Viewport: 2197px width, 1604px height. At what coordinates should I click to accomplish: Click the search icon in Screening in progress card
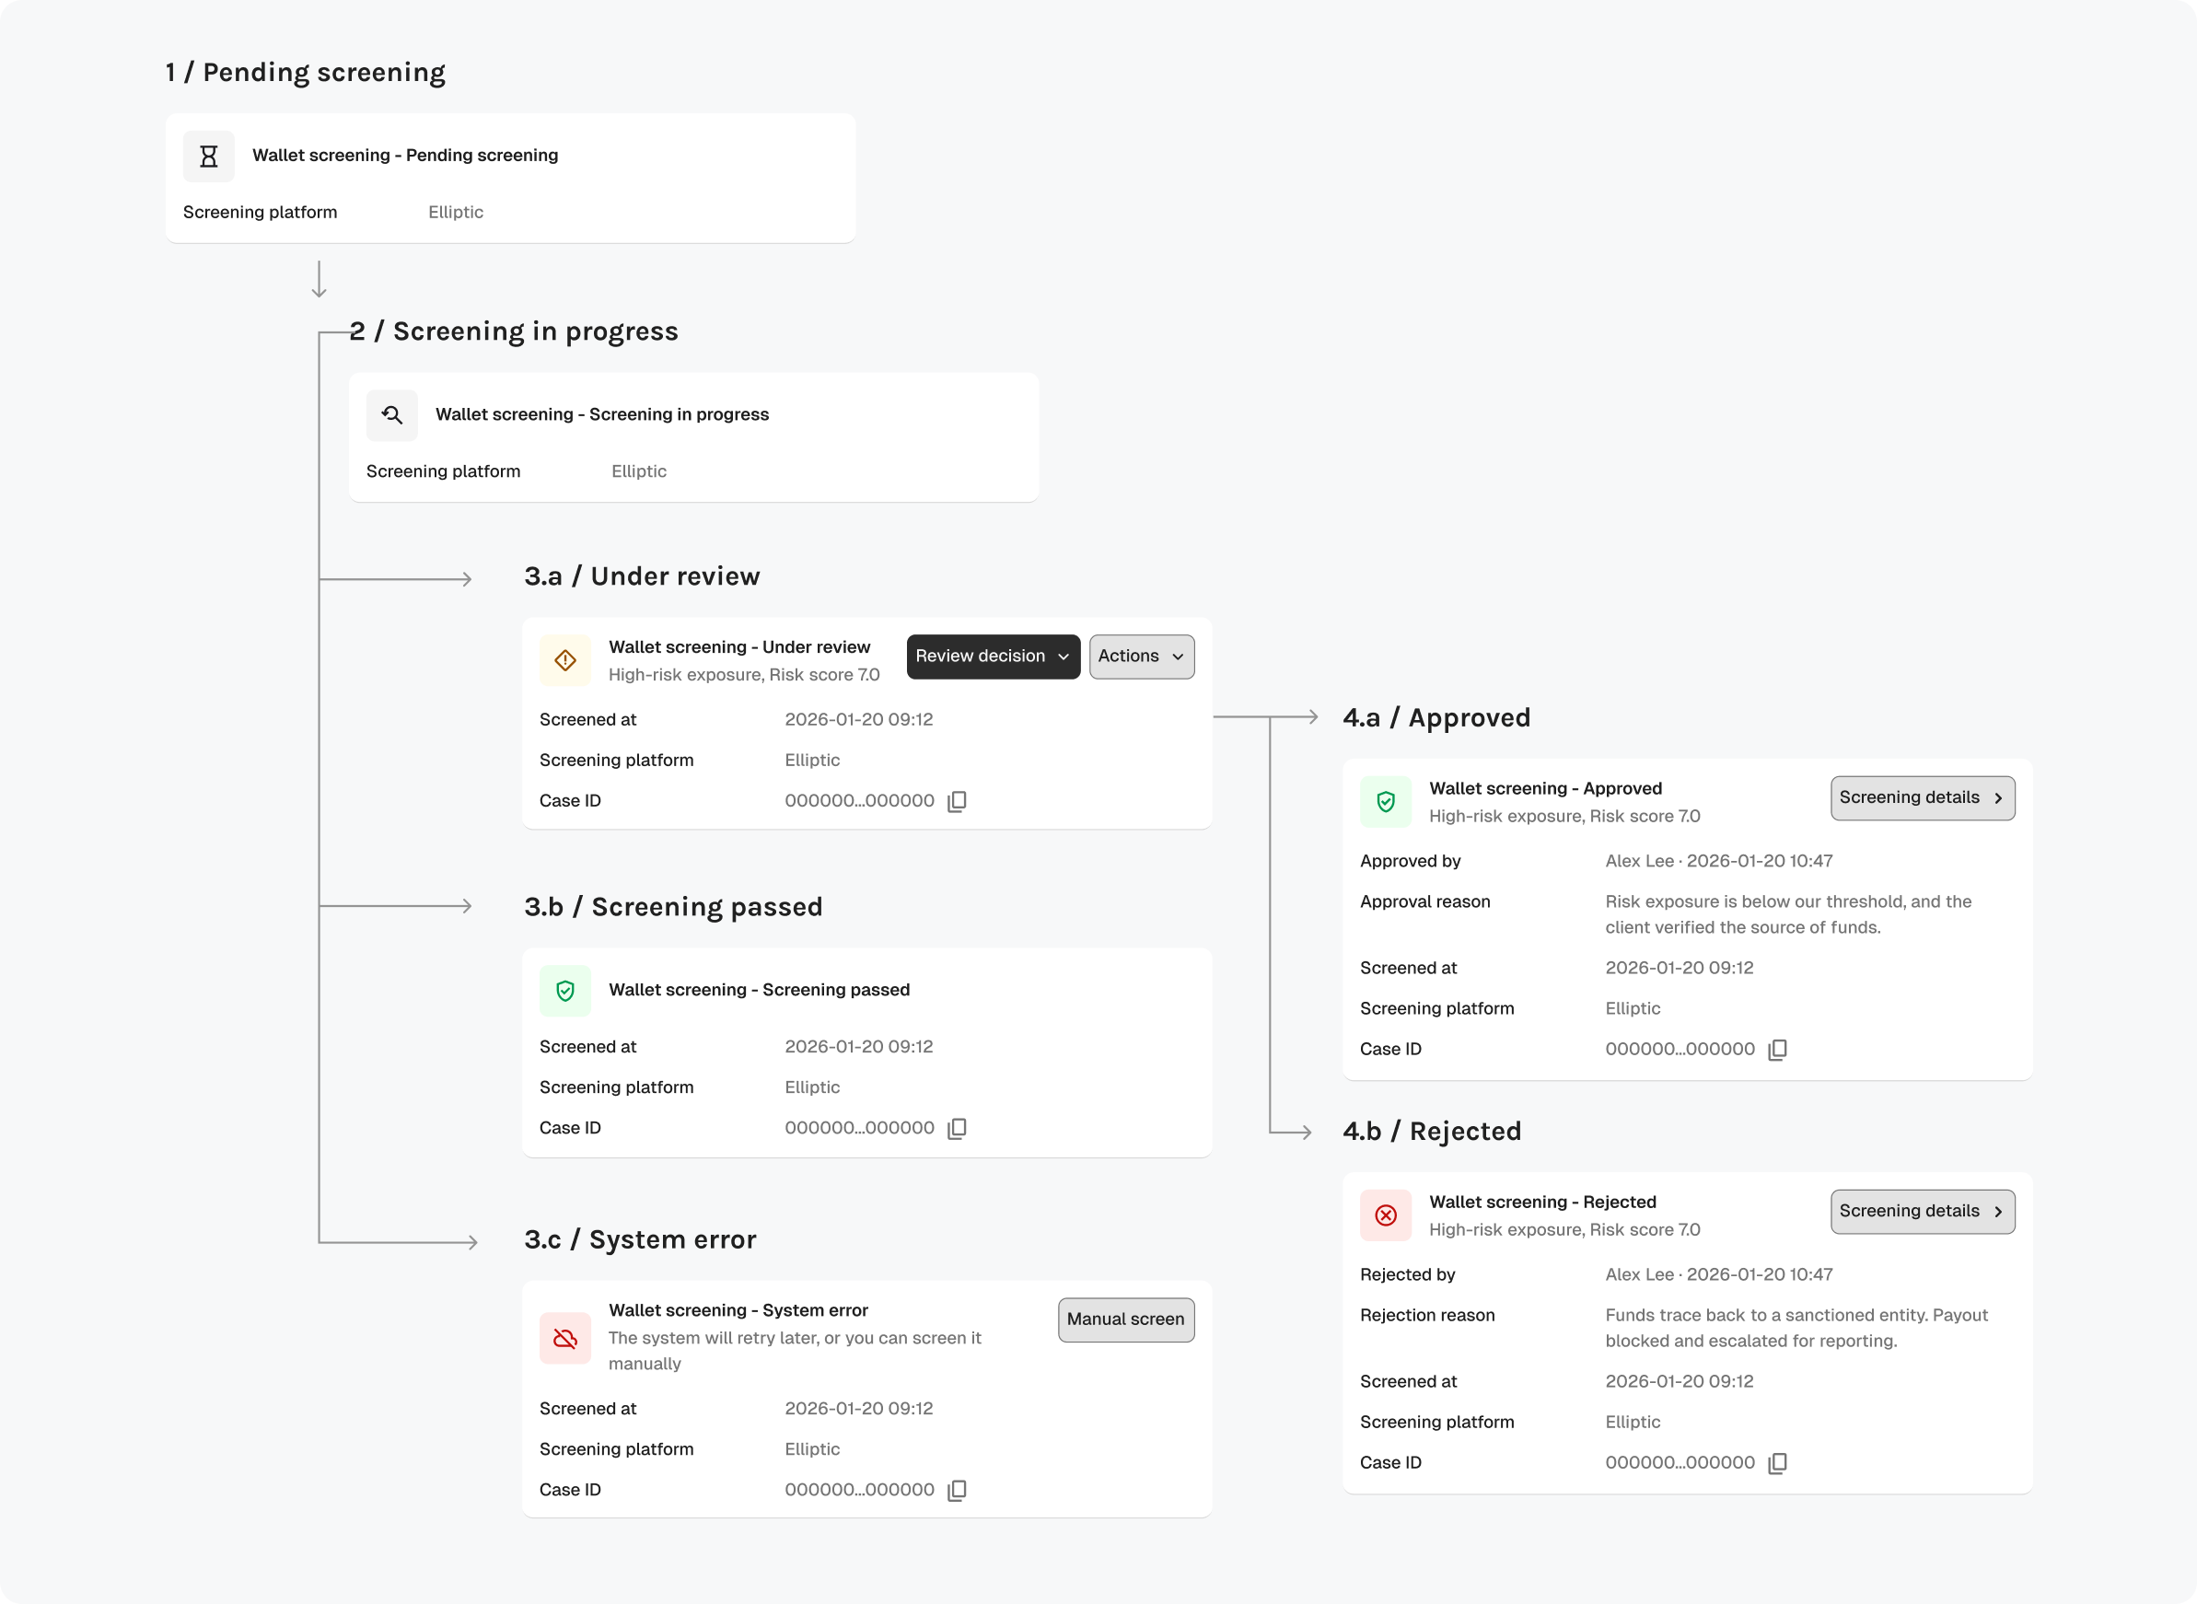coord(392,415)
